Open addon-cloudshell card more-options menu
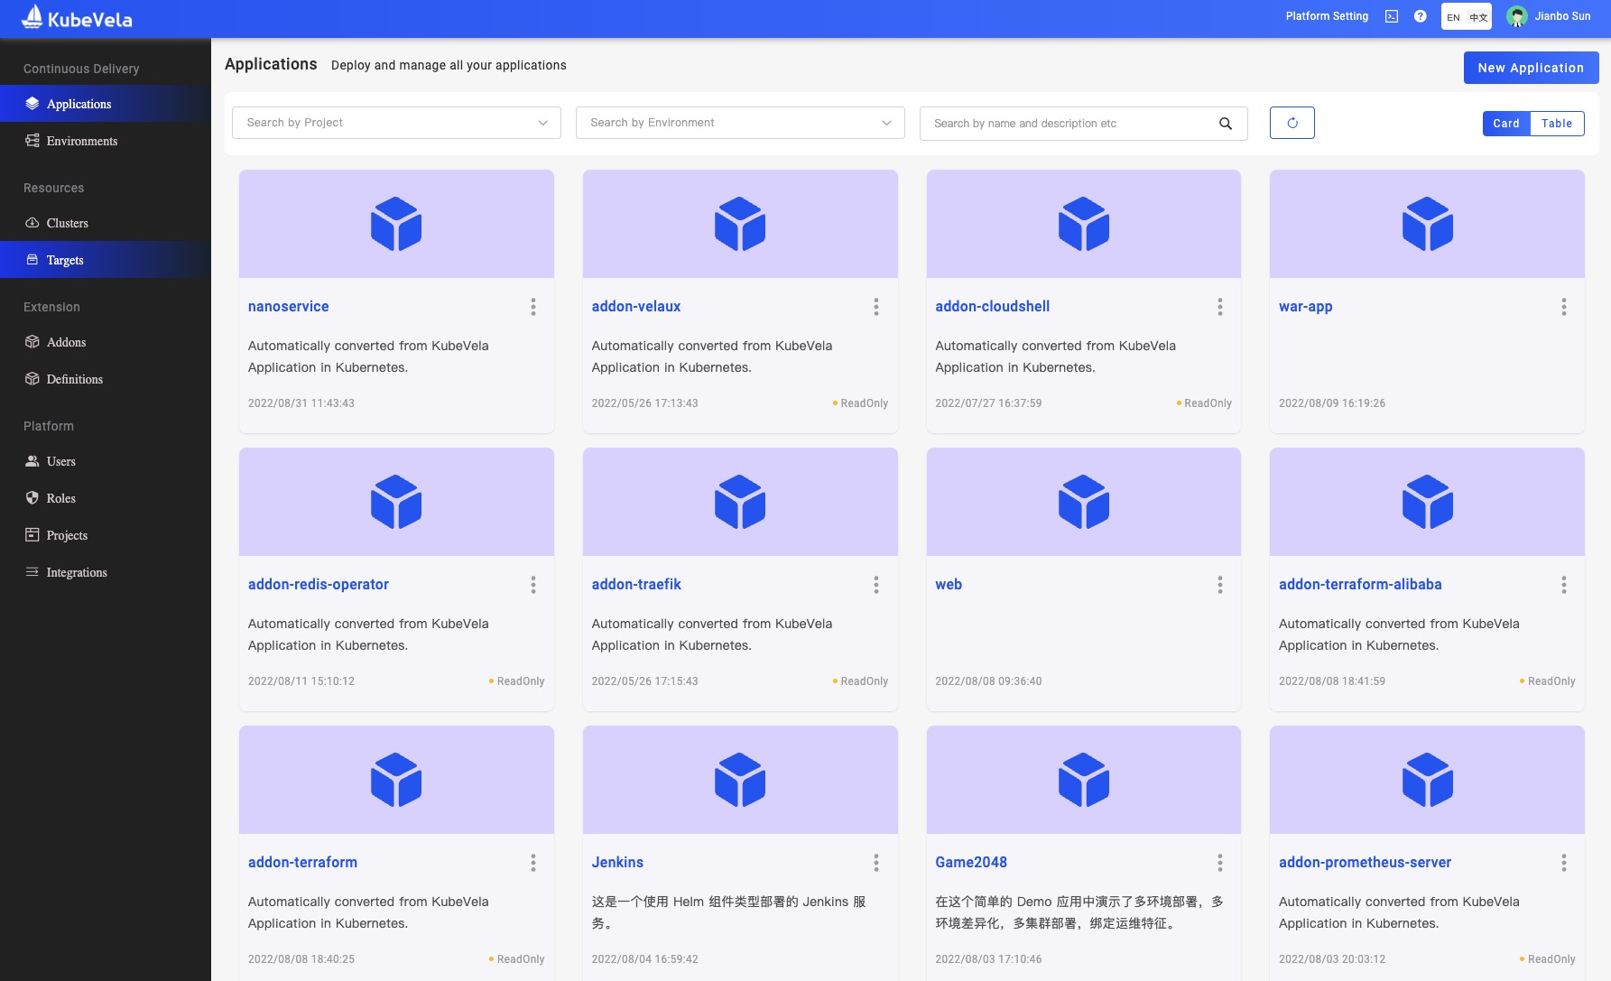Screen dimensions: 1611x981 (1220, 307)
